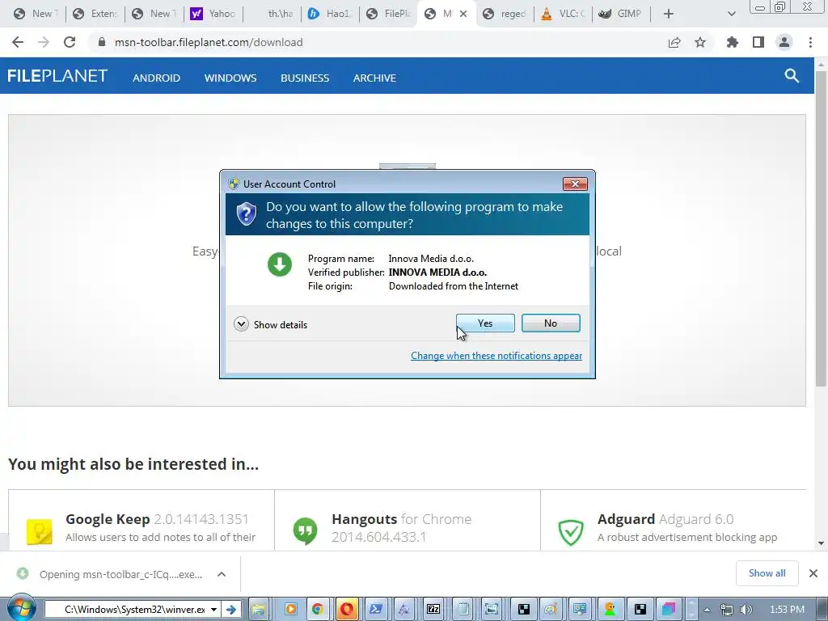Open Change when these notifications appear link
828x621 pixels.
pyautogui.click(x=496, y=356)
